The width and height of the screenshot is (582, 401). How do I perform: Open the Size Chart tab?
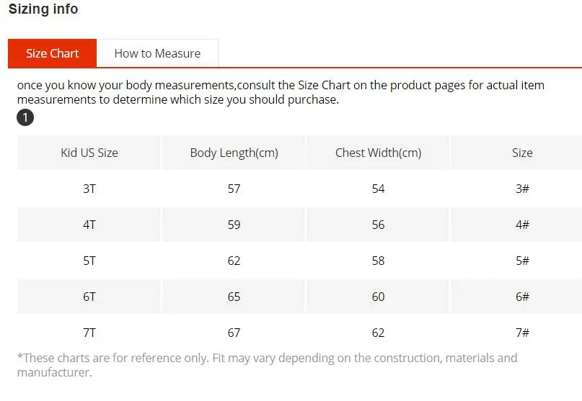[52, 53]
